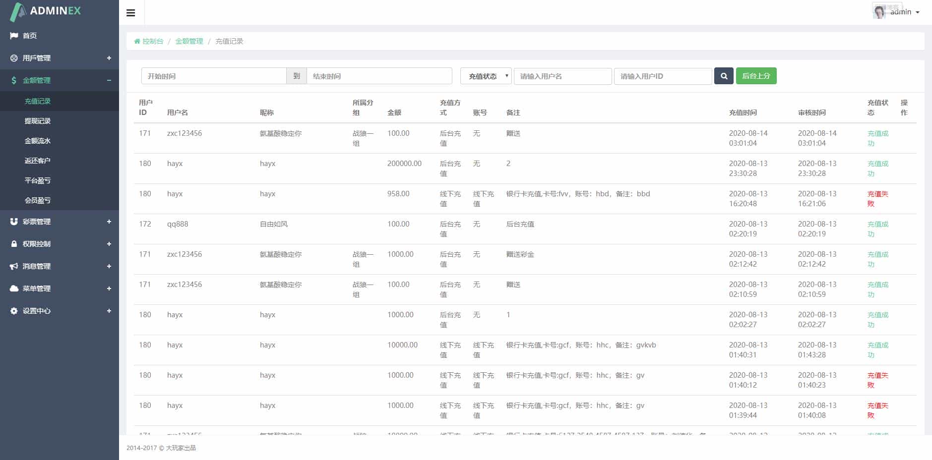
Task: Select 金额流水 submenu item
Action: 38,141
